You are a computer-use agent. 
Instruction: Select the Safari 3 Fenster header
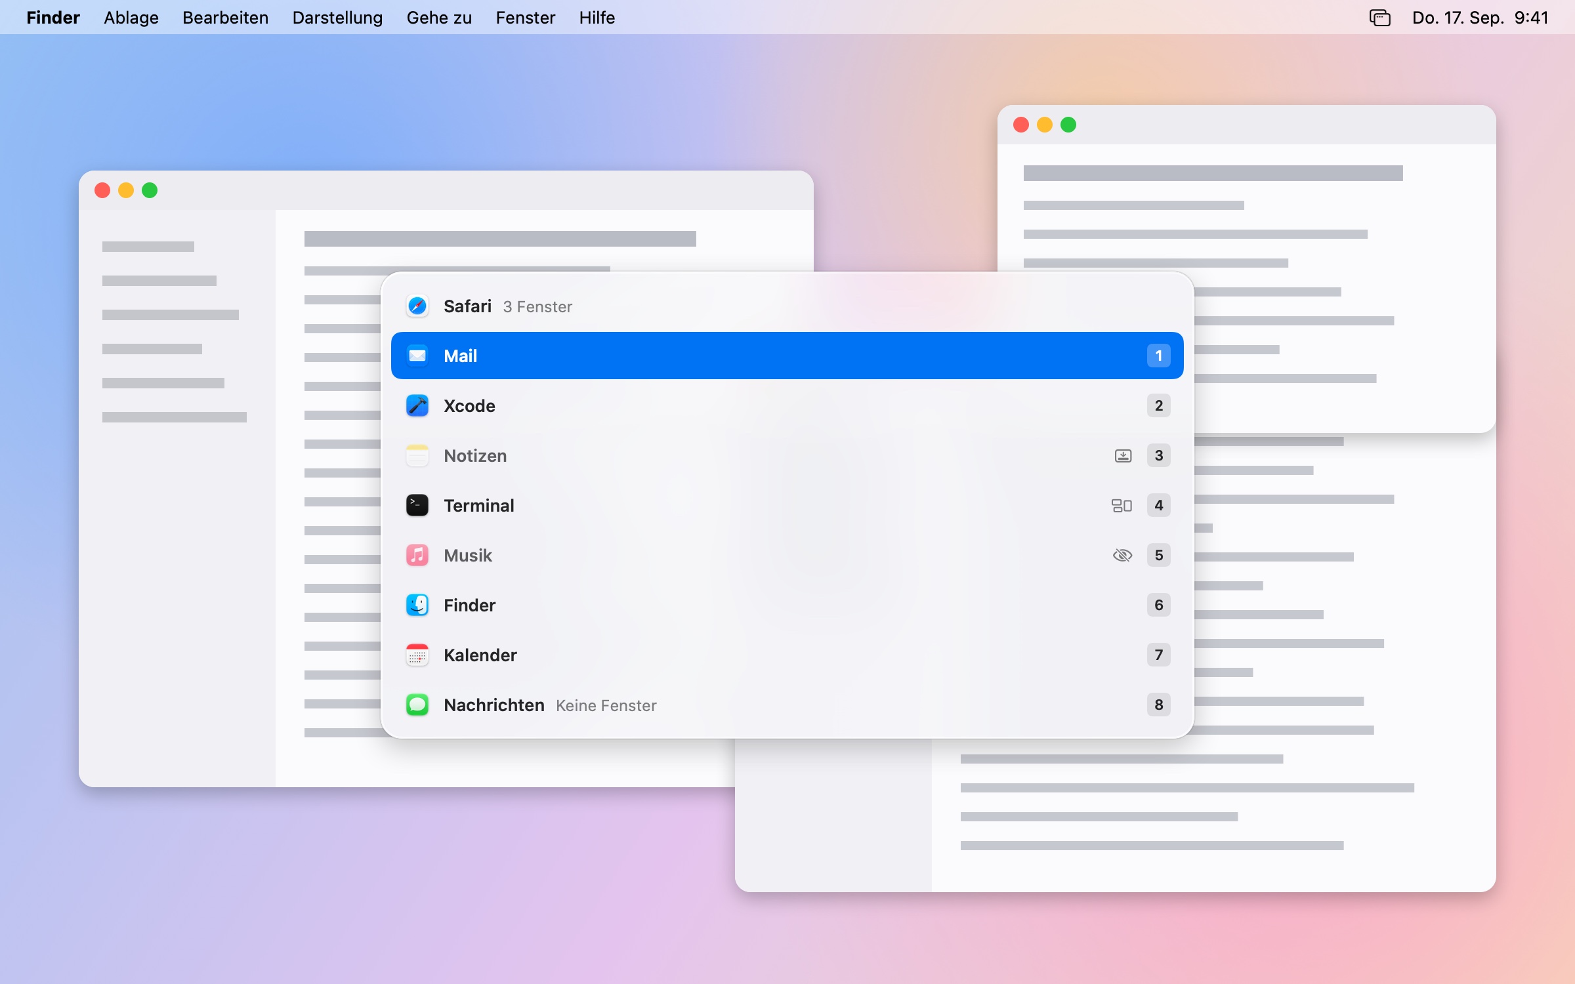pyautogui.click(x=787, y=306)
